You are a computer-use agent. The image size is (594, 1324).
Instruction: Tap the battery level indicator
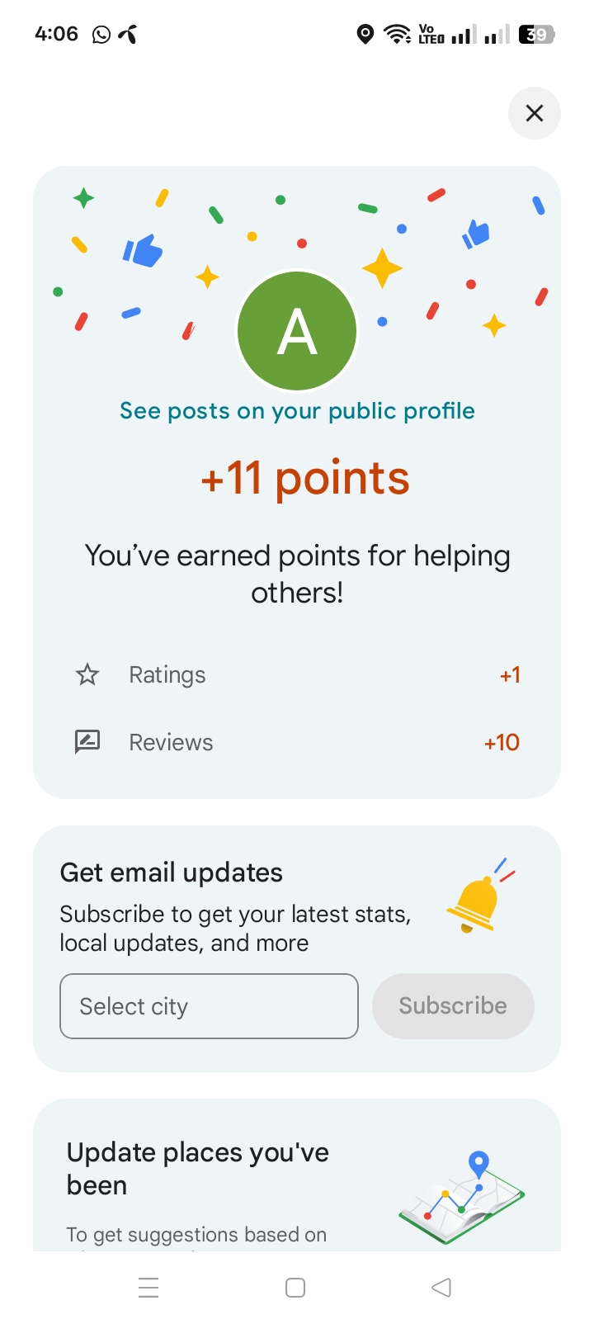click(x=536, y=34)
